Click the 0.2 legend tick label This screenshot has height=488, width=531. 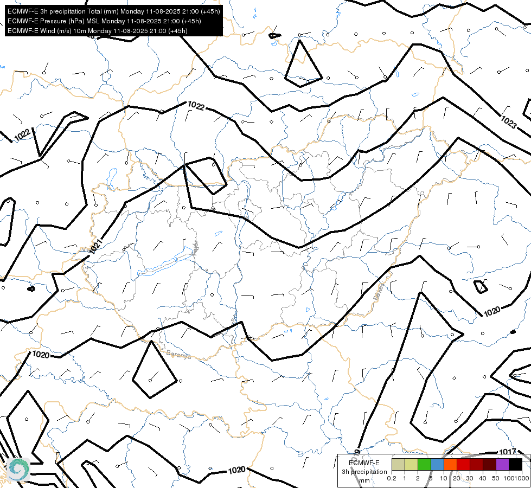point(392,478)
